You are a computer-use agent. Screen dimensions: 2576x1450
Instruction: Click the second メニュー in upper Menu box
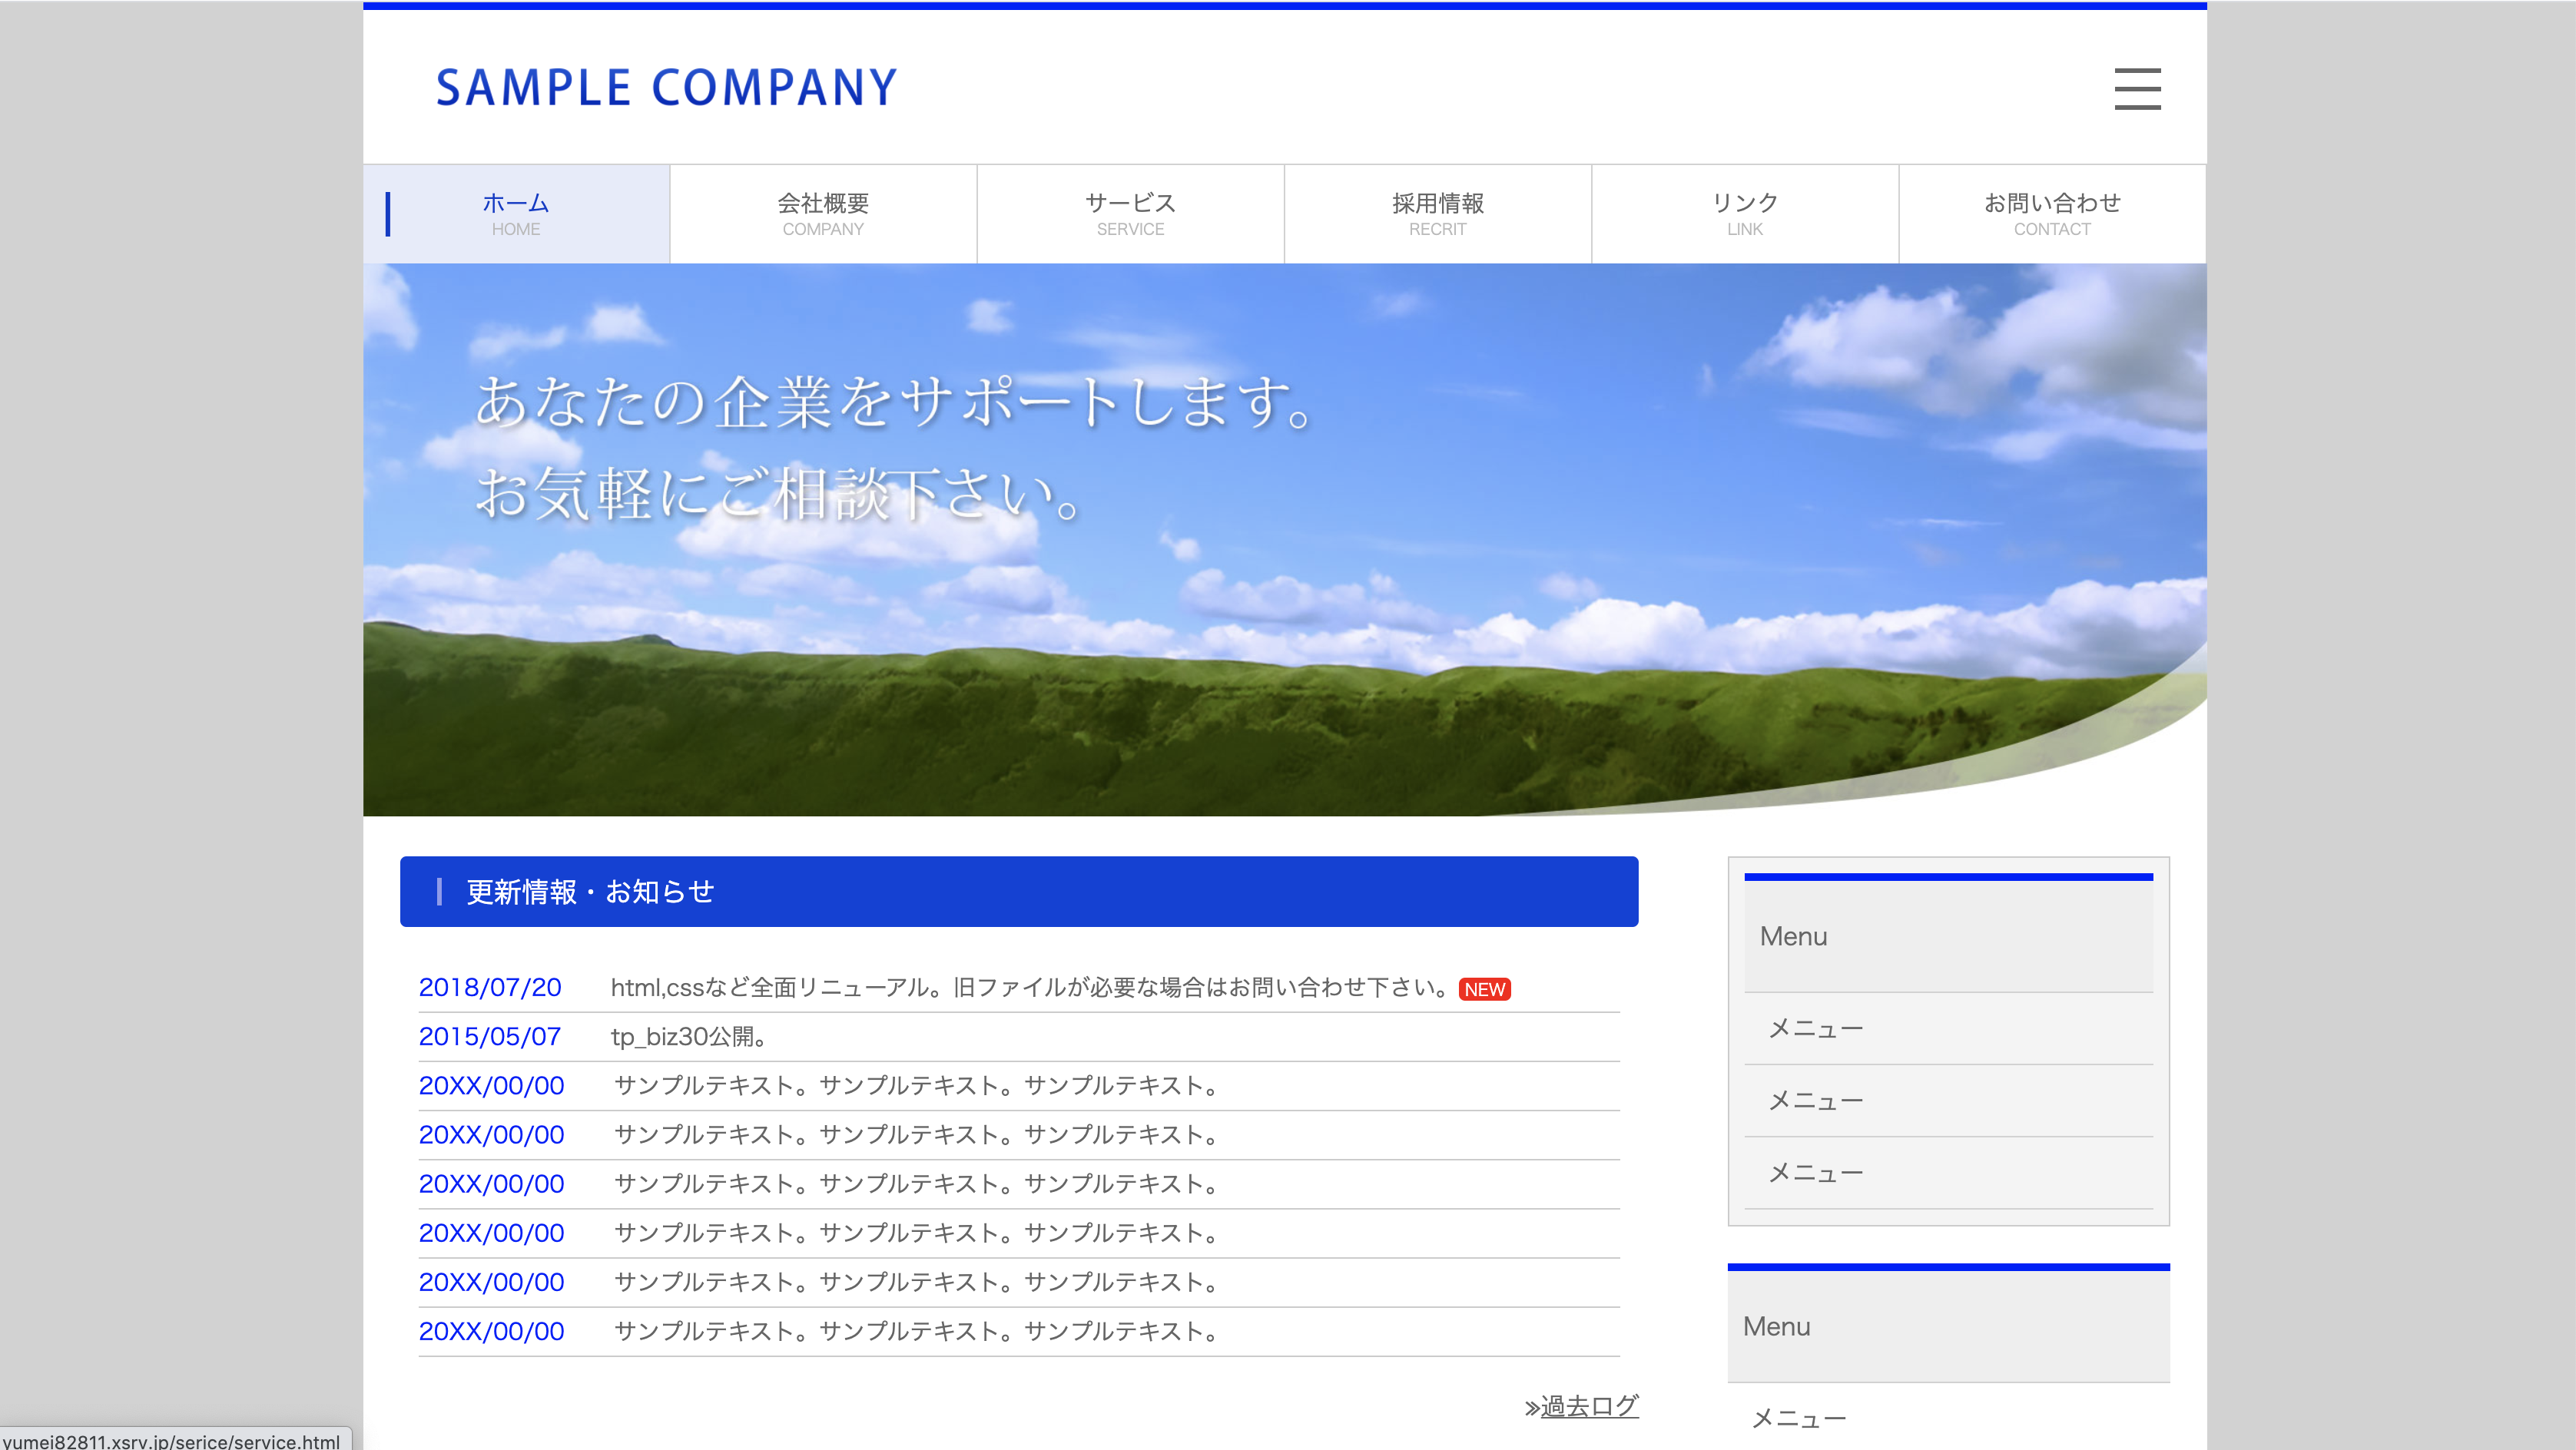tap(1815, 1100)
